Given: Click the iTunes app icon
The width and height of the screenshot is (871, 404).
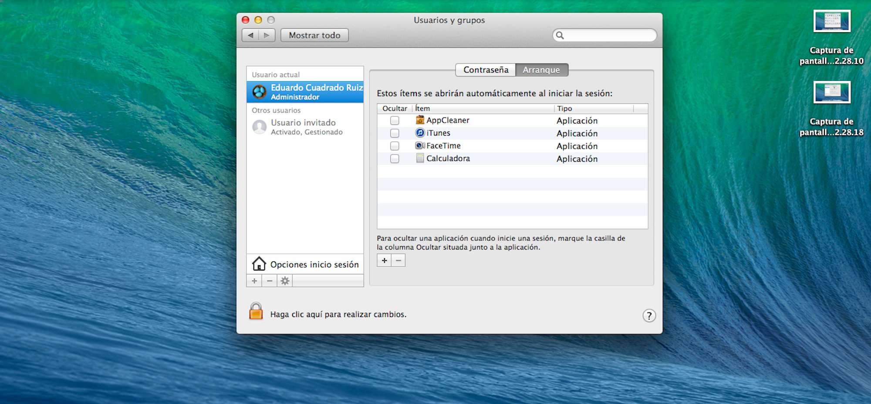Looking at the screenshot, I should (x=420, y=133).
